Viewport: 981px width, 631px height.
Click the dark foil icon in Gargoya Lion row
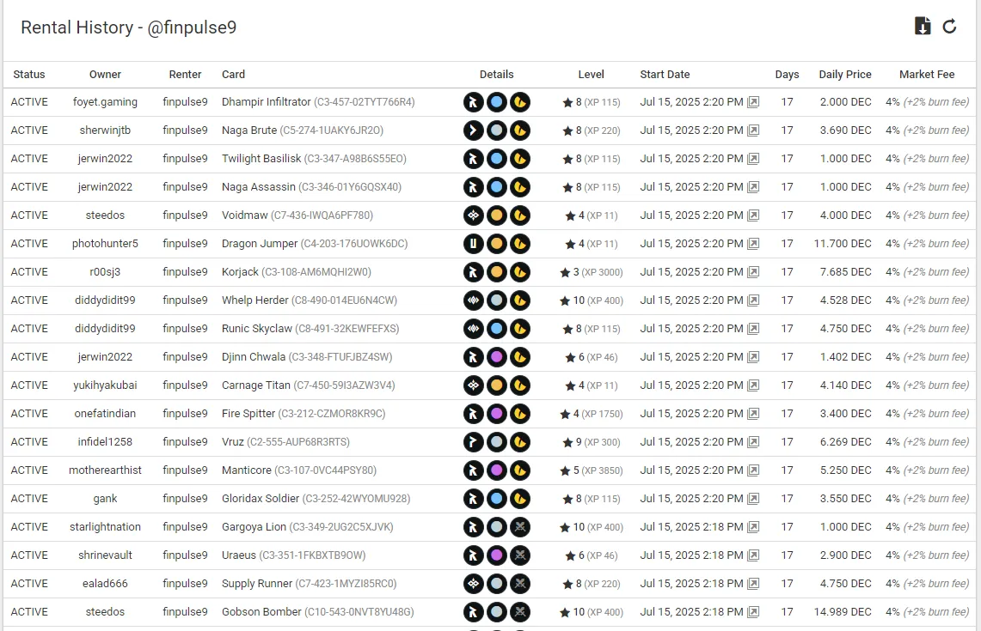pos(520,526)
